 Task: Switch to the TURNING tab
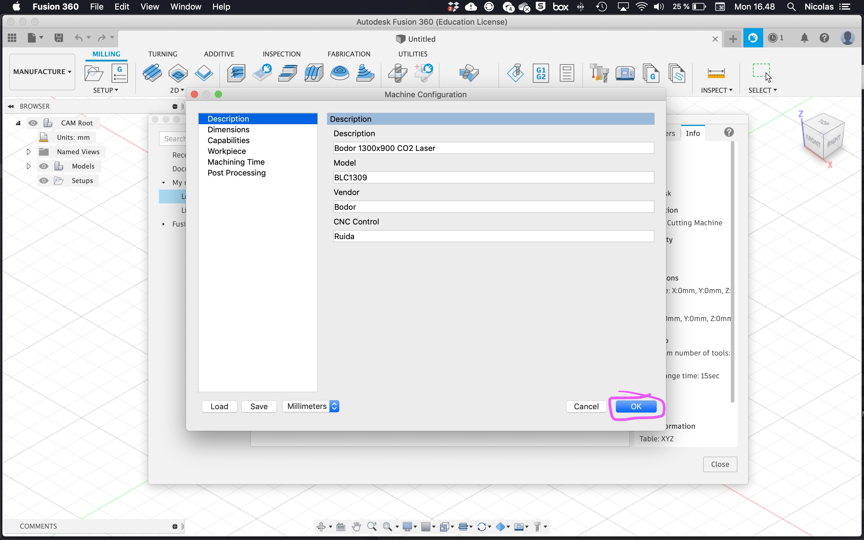coord(162,54)
